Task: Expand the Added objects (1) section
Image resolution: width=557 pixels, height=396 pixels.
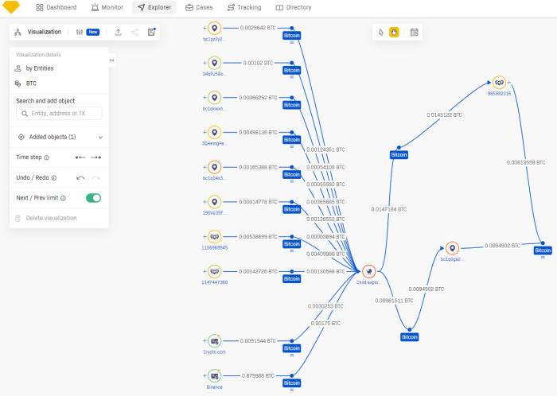Action: click(100, 137)
